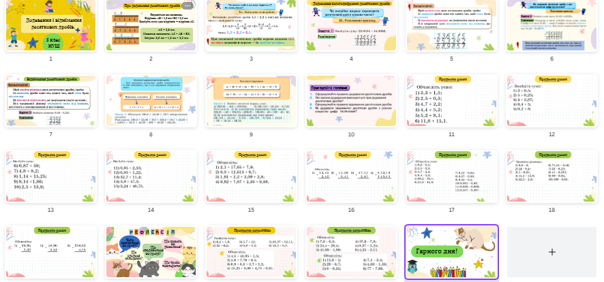The image size is (604, 282).
Task: Open the reflection slide with cartoon cats
Action: pos(151,252)
